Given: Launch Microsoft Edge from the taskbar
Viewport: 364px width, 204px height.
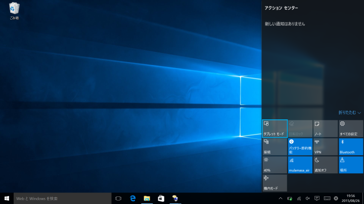Looking at the screenshot, I should coord(133,198).
